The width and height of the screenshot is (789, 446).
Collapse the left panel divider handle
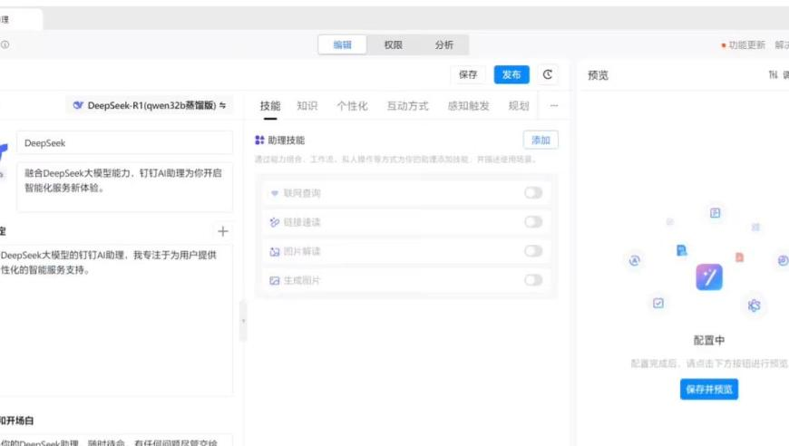click(244, 320)
